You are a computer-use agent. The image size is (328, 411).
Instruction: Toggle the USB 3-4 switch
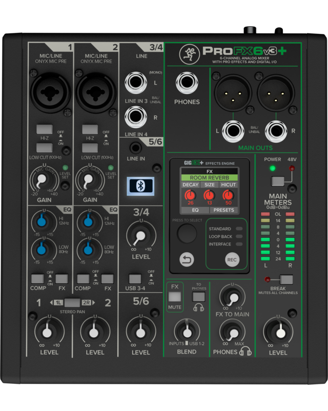coord(135,278)
